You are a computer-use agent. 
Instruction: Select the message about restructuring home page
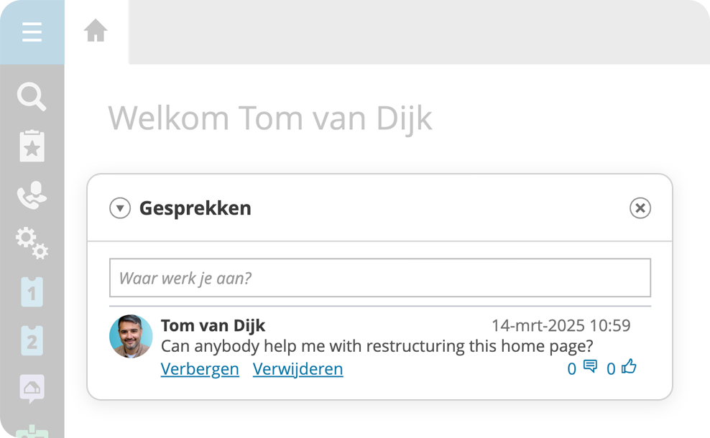tap(377, 346)
